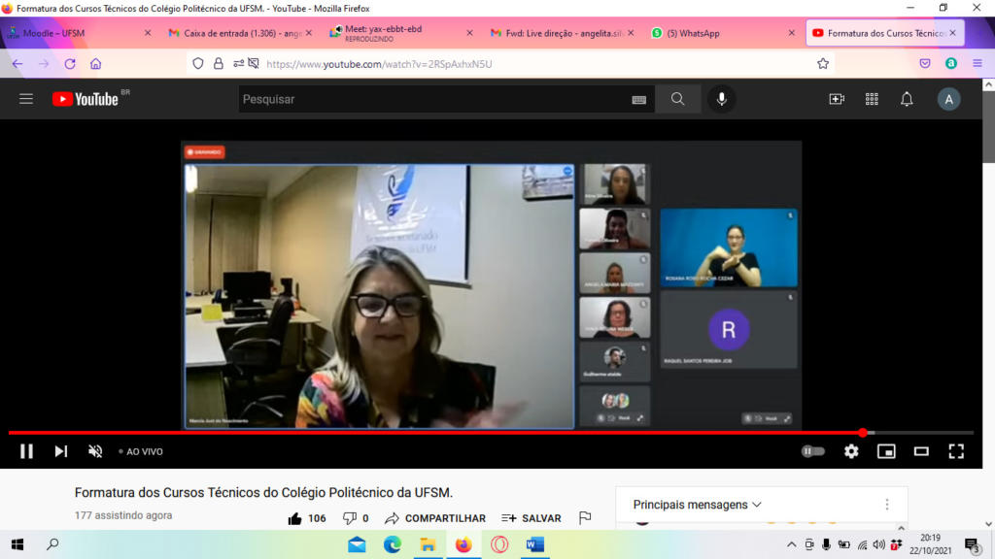Screen dimensions: 995x559
Task: Unmute the video player volume
Action: (95, 451)
